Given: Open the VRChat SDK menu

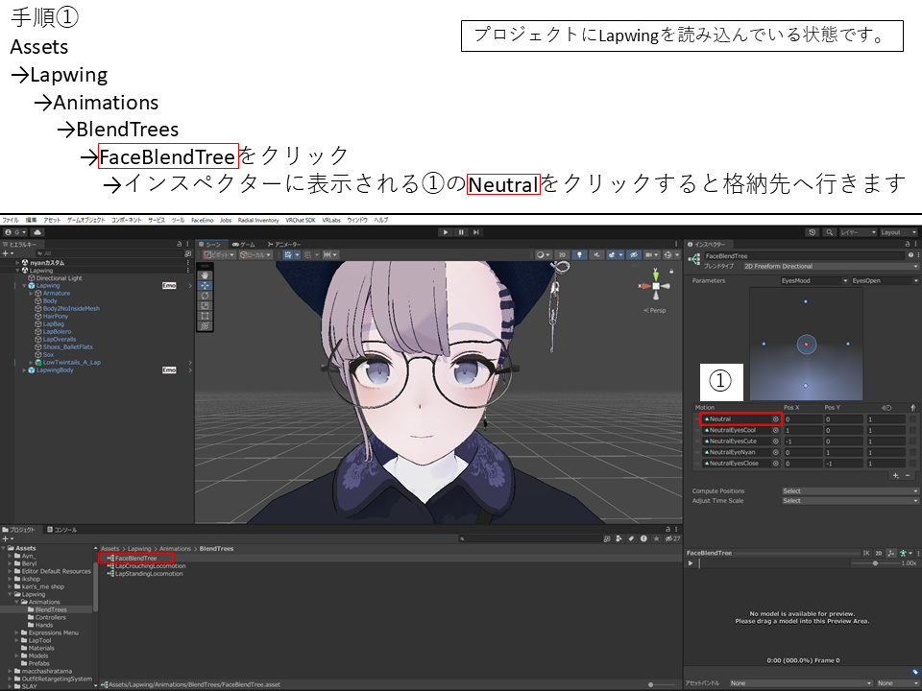Looking at the screenshot, I should point(300,220).
